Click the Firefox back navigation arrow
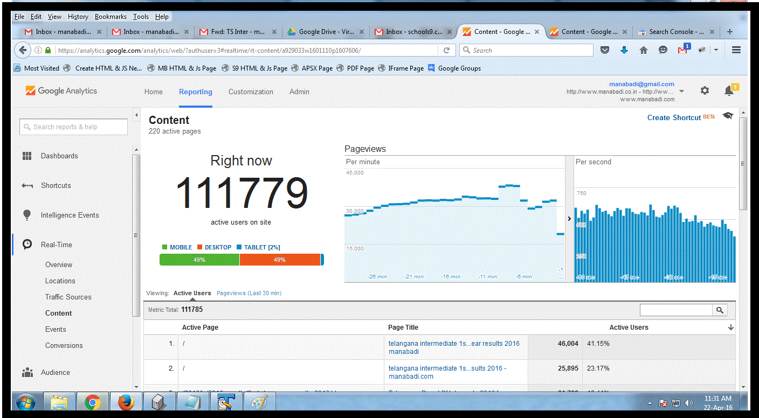The image size is (759, 418). [x=23, y=50]
